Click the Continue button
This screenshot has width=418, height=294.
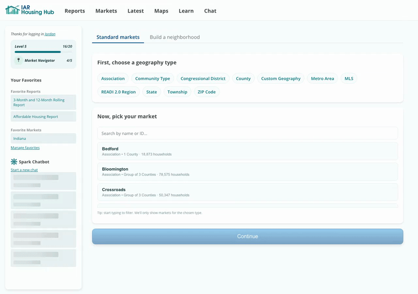[247, 237]
